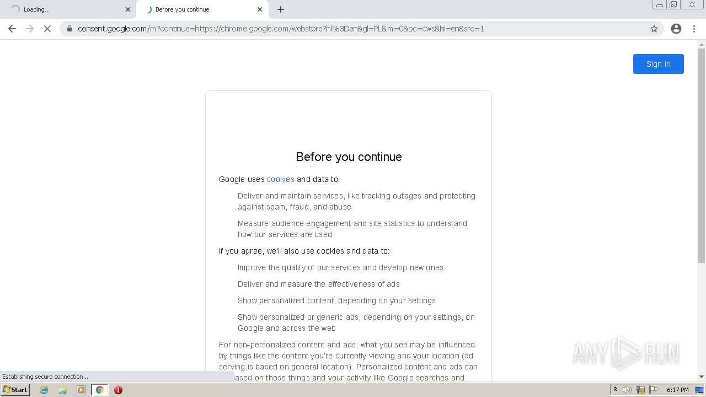
Task: Show hidden system tray icons
Action: click(615, 390)
